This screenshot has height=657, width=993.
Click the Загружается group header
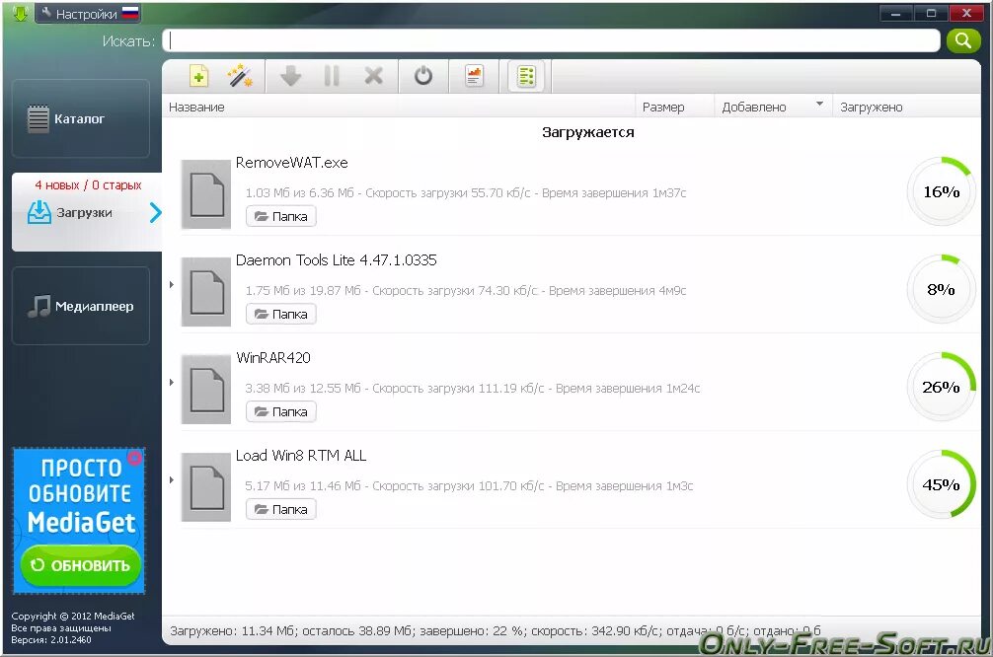tap(588, 131)
